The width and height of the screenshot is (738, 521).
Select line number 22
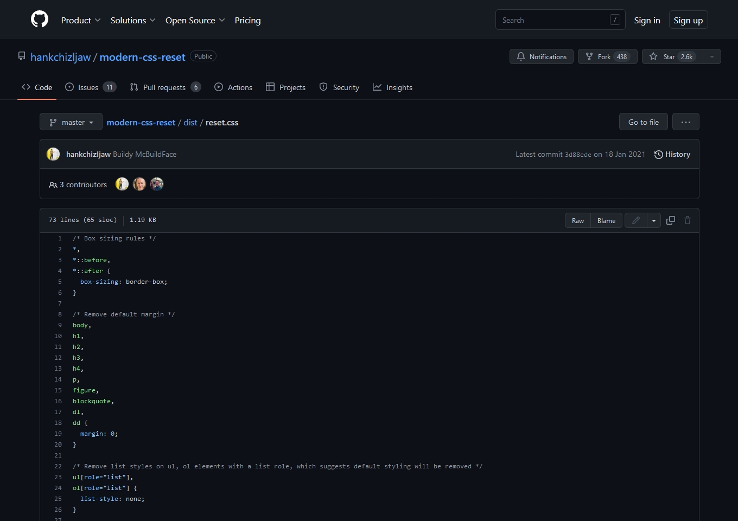click(x=58, y=466)
